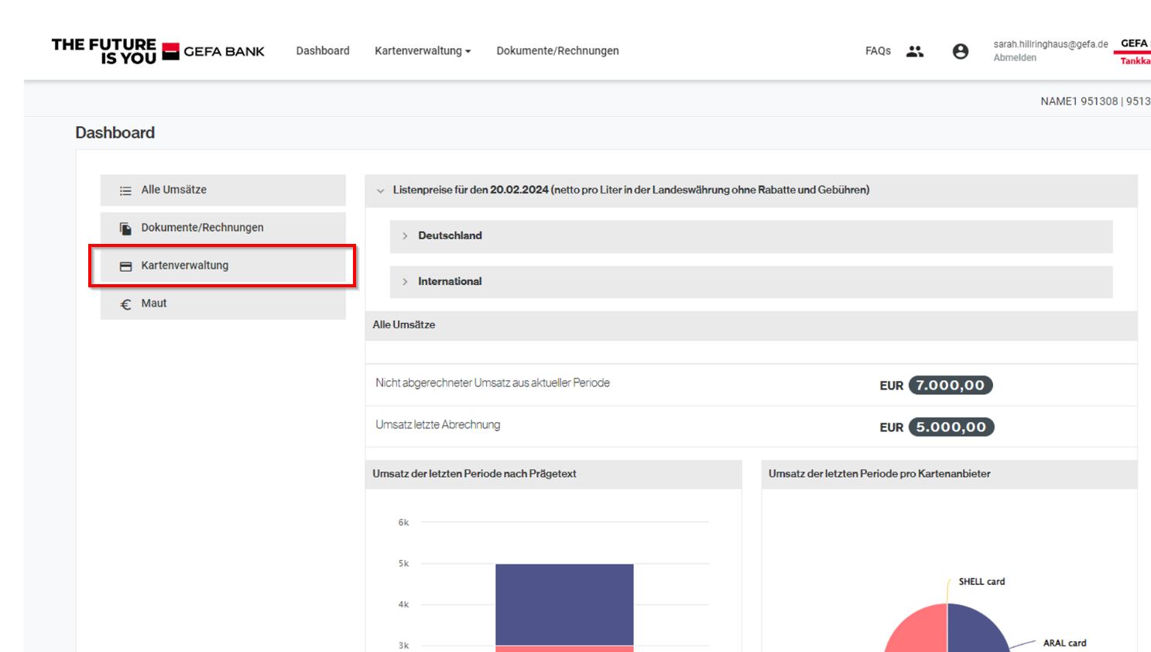
Task: Click the euro icon beside Maut
Action: pos(125,304)
